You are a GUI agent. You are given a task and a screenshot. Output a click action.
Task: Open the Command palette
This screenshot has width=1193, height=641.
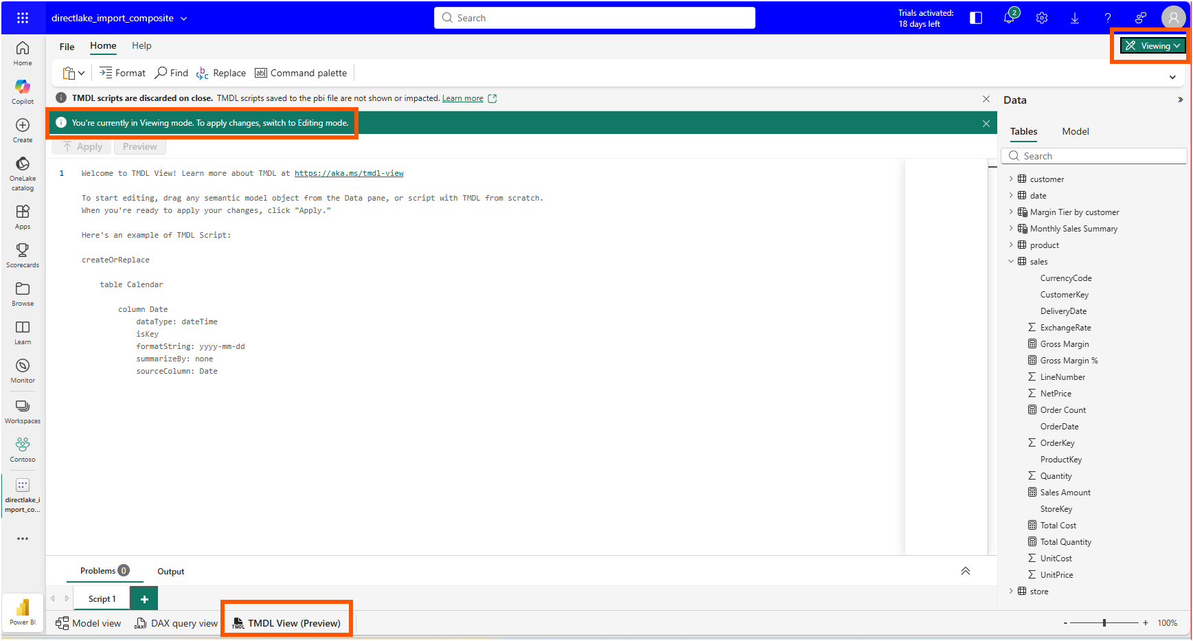coord(301,73)
